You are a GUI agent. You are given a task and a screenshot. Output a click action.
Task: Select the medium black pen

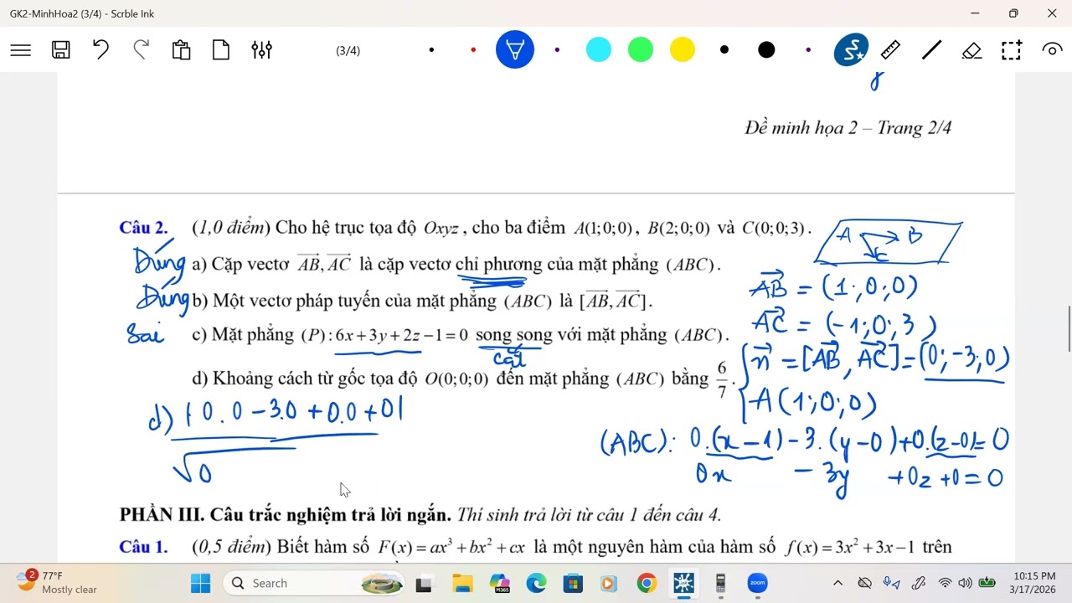point(724,50)
